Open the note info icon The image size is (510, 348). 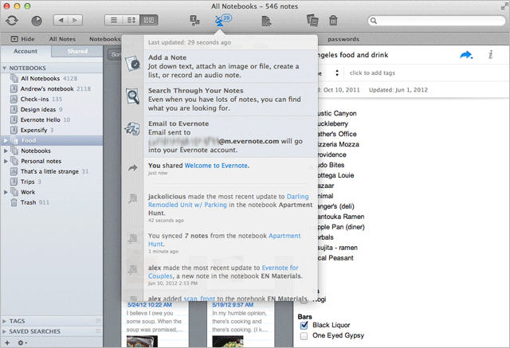pyautogui.click(x=491, y=54)
